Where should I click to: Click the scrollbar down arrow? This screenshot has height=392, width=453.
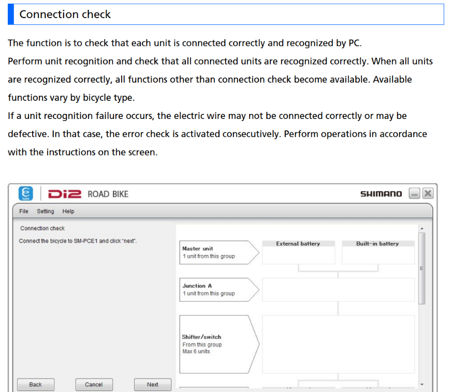[421, 385]
